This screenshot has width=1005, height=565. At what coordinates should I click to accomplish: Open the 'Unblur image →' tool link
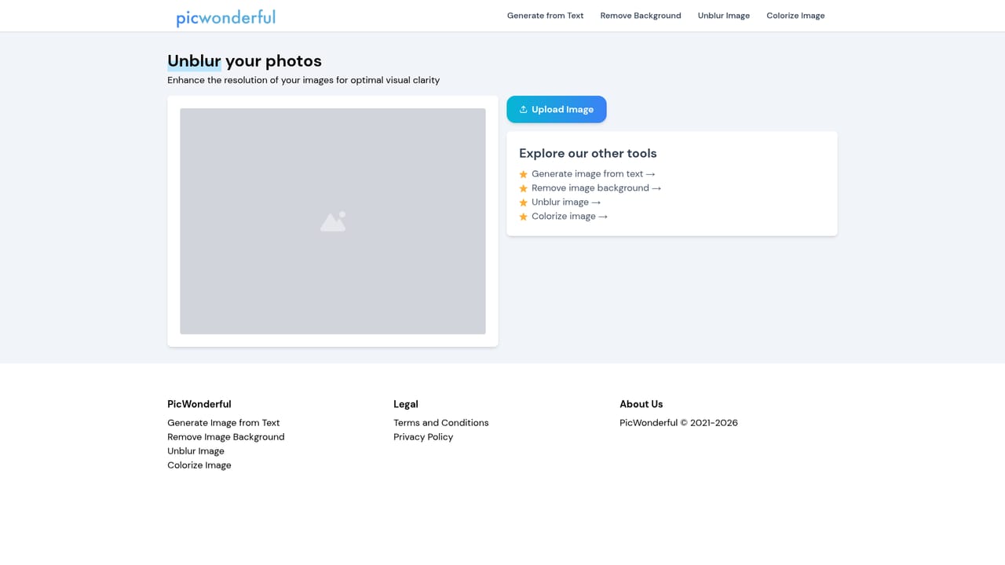[566, 202]
